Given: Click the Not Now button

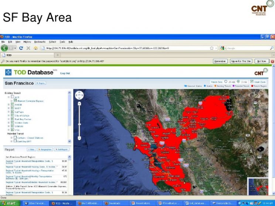Looking at the screenshot, I should click(x=262, y=61).
